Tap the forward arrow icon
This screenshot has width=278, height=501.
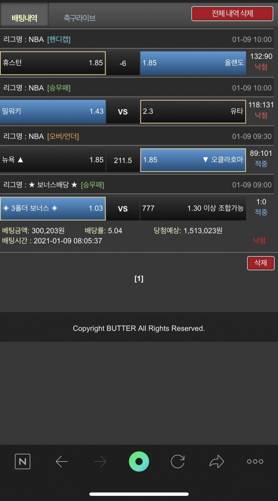100,461
